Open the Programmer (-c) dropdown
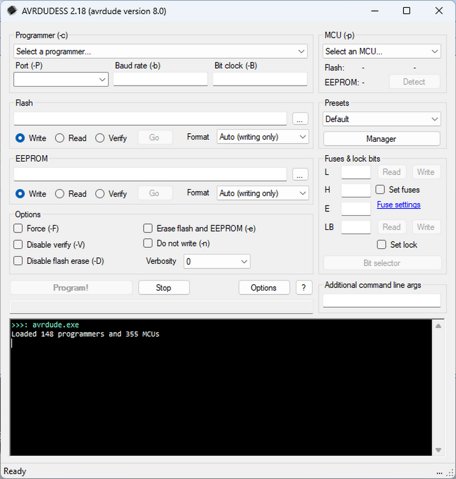Image resolution: width=456 pixels, height=479 pixels. (x=160, y=51)
